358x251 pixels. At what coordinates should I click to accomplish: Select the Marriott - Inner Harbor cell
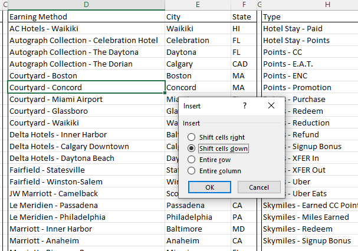point(86,229)
